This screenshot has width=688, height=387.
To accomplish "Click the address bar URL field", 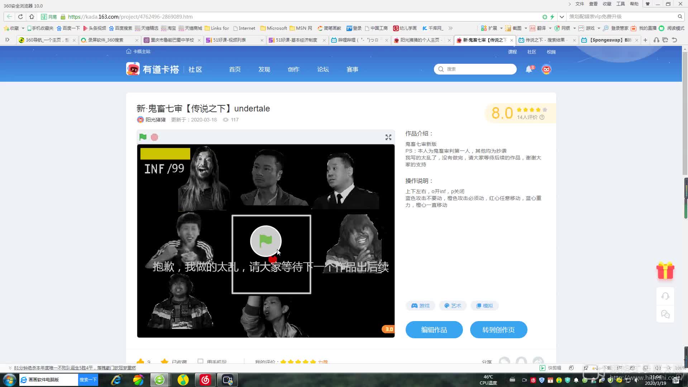I will point(305,16).
